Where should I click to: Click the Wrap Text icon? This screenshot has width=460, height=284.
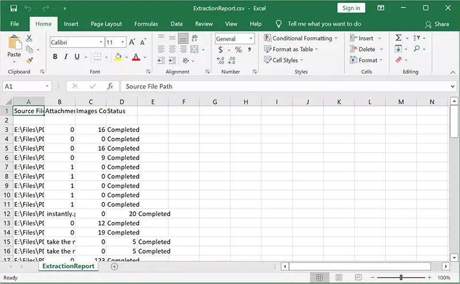(x=194, y=38)
